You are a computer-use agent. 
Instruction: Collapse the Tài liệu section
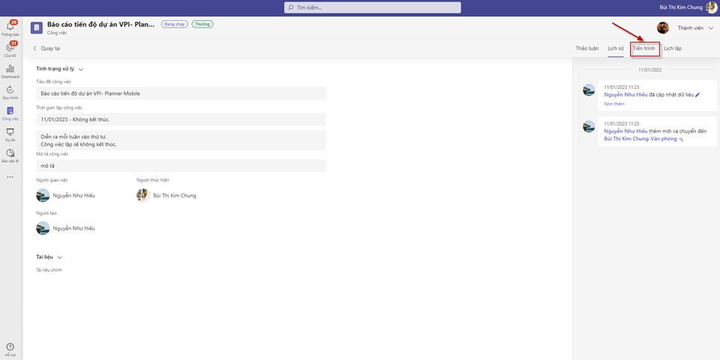tap(59, 257)
